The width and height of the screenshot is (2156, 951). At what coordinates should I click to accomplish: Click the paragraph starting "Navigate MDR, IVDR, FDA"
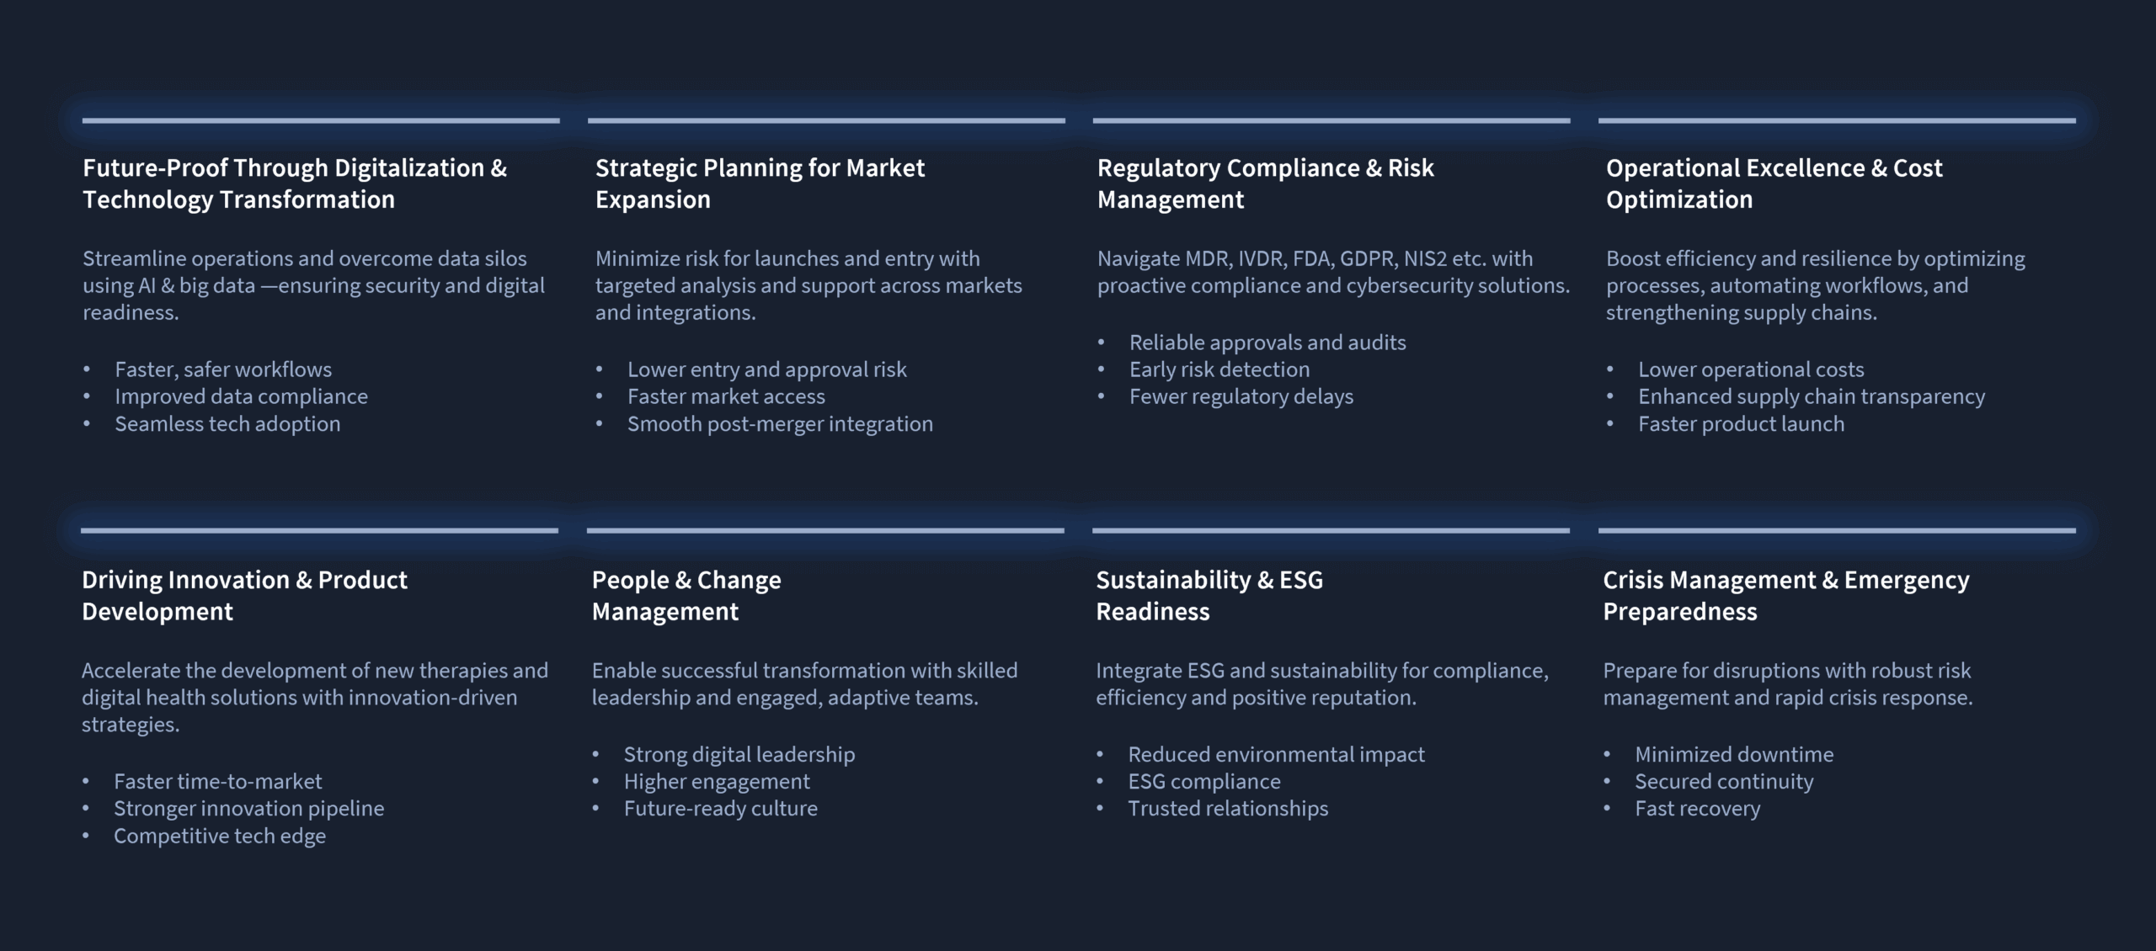coord(1333,272)
